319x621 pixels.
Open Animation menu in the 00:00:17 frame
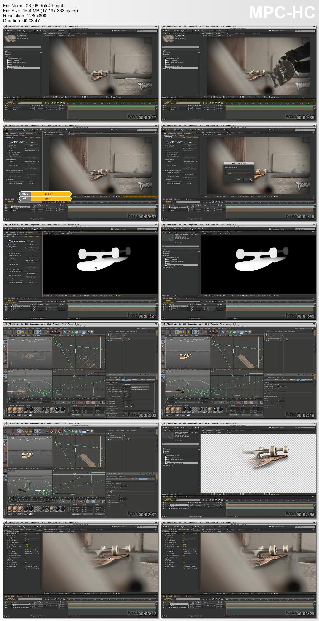coord(56,26)
